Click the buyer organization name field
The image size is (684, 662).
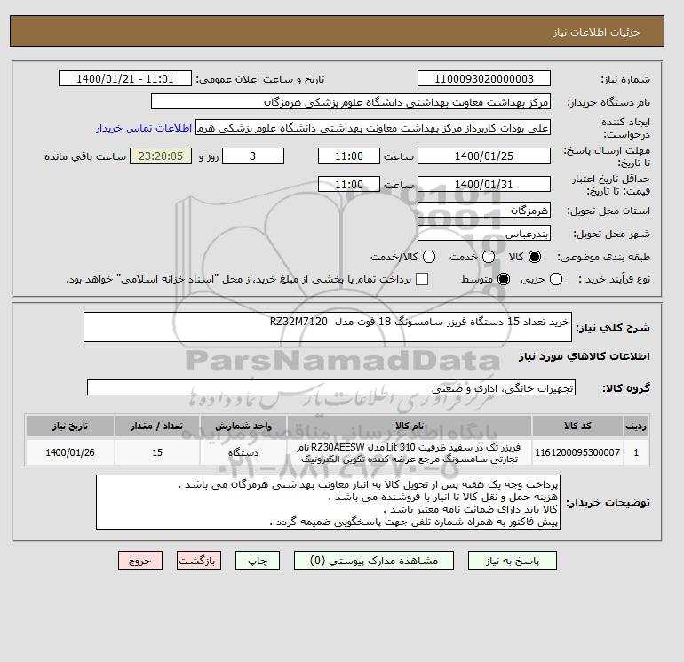click(351, 101)
